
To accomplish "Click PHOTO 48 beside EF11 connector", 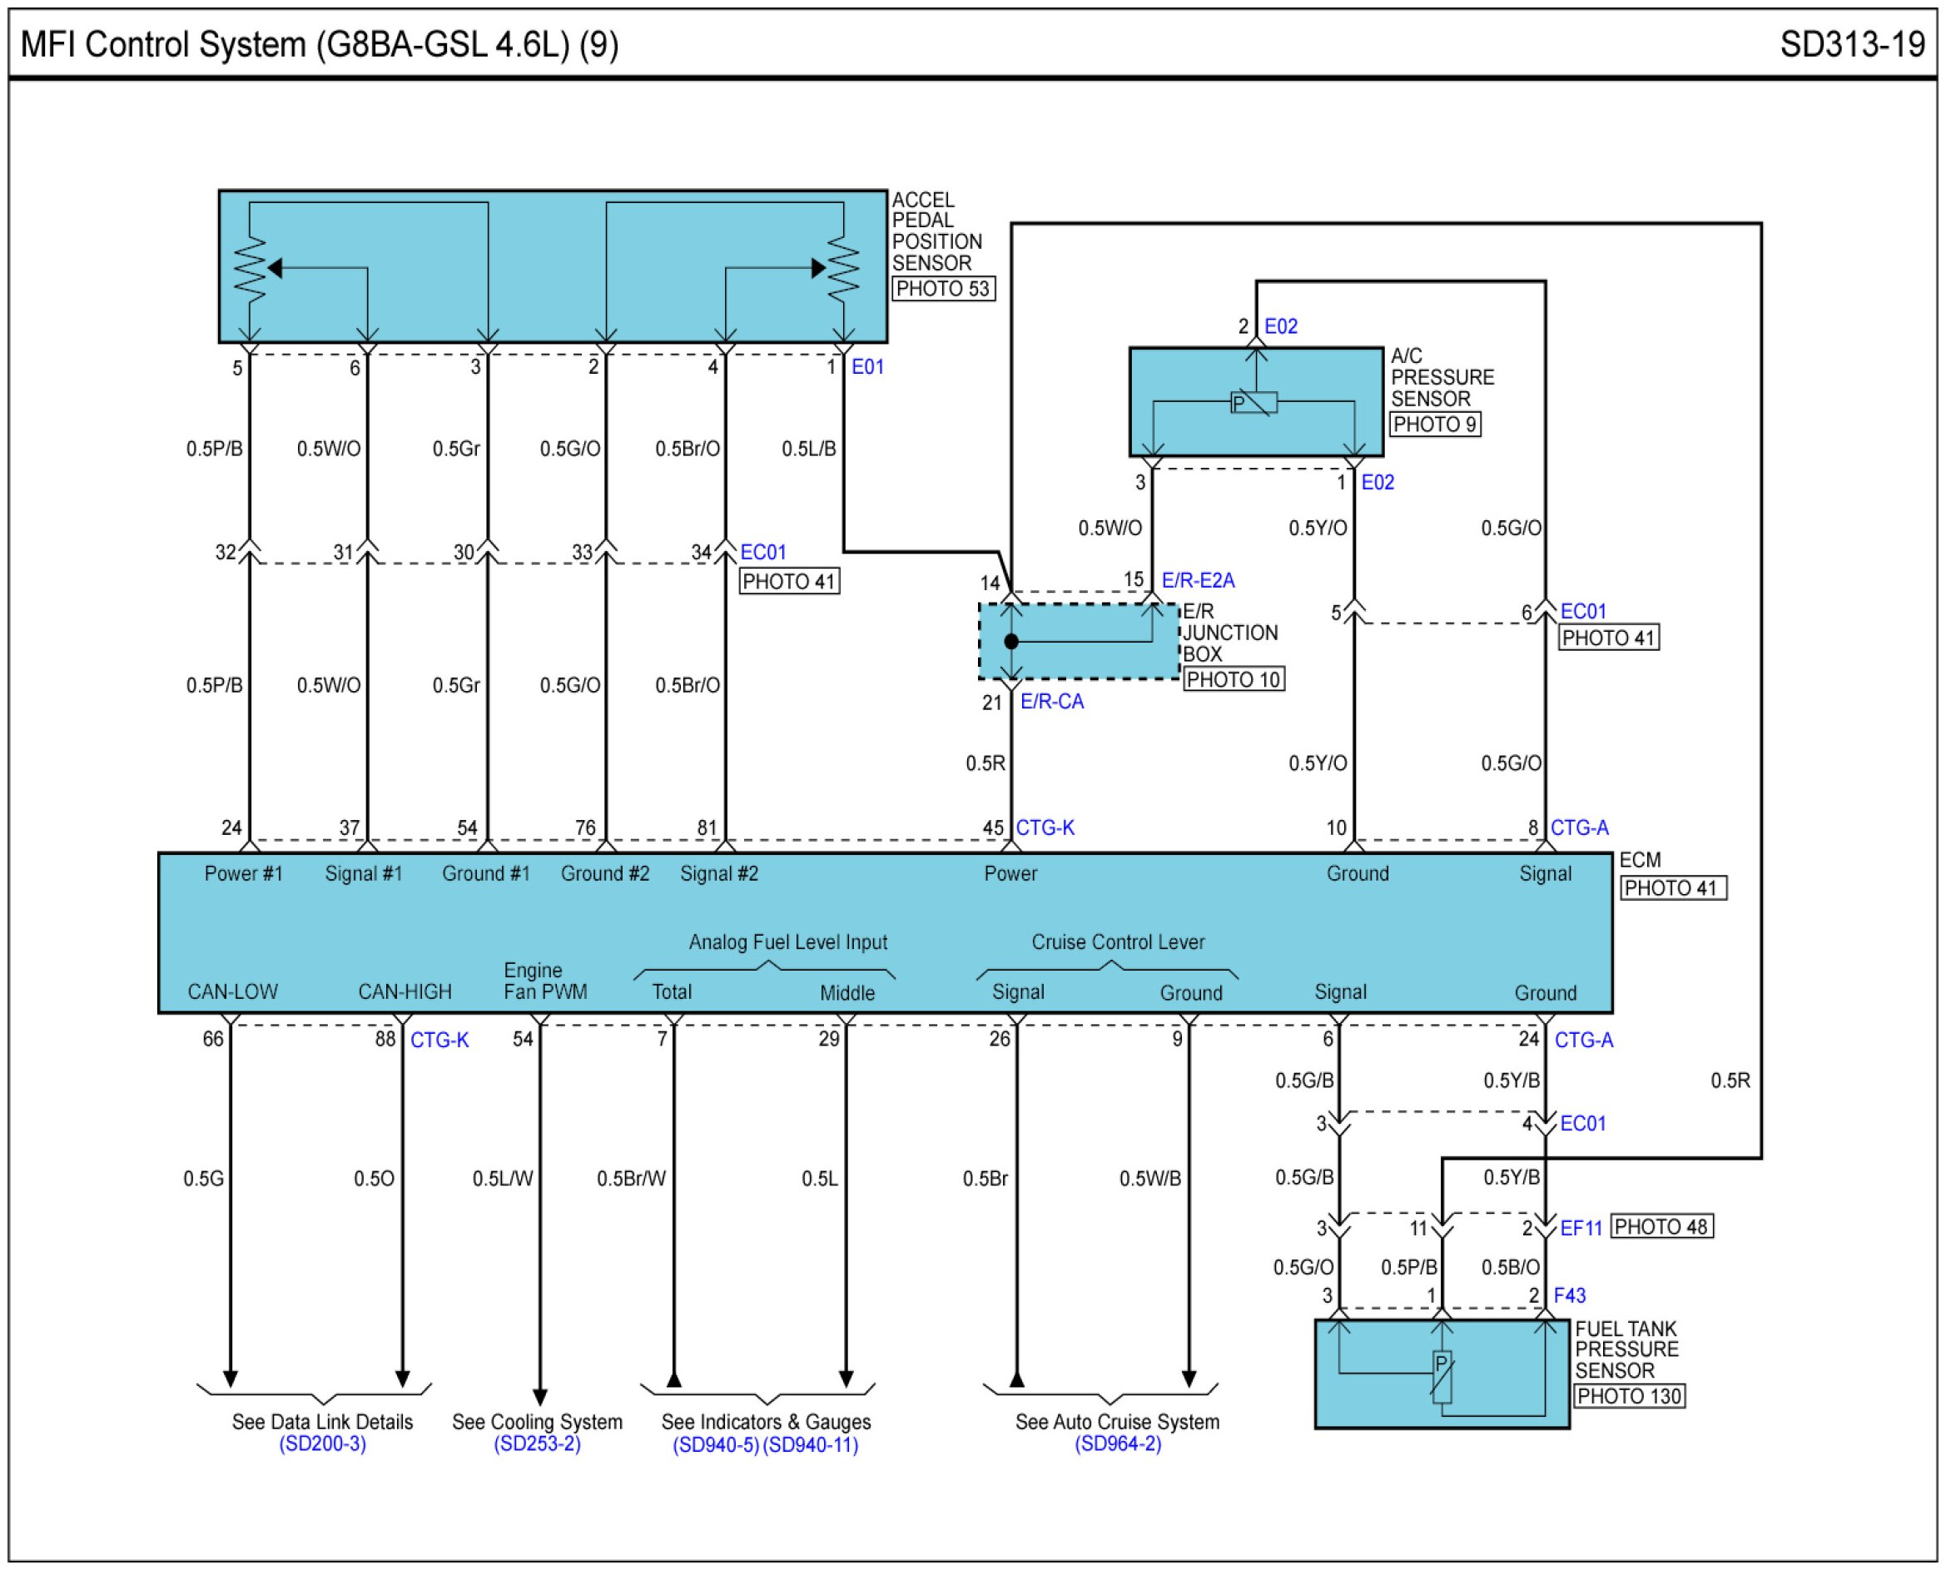I will click(x=1661, y=1227).
